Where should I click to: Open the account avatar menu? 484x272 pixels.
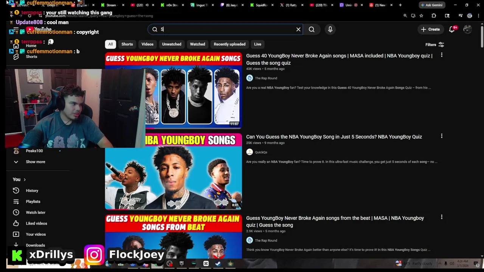[468, 29]
